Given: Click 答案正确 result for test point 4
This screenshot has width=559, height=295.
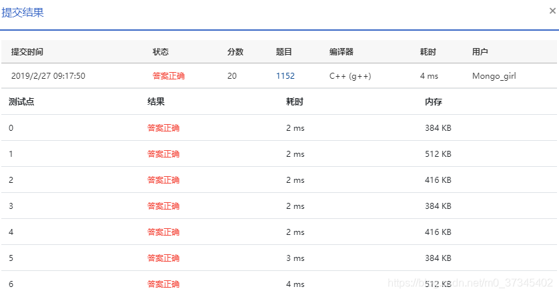Looking at the screenshot, I should click(163, 232).
